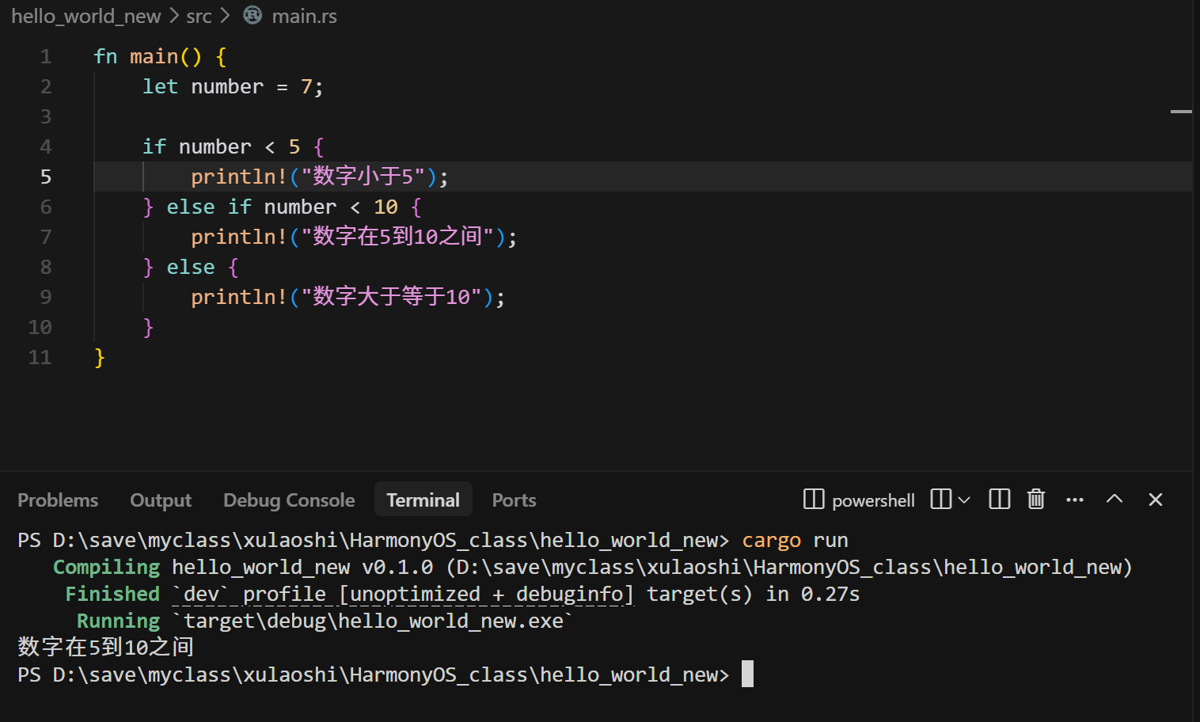The height and width of the screenshot is (722, 1200).
Task: Maximize the panel with the up chevron
Action: pos(1115,499)
